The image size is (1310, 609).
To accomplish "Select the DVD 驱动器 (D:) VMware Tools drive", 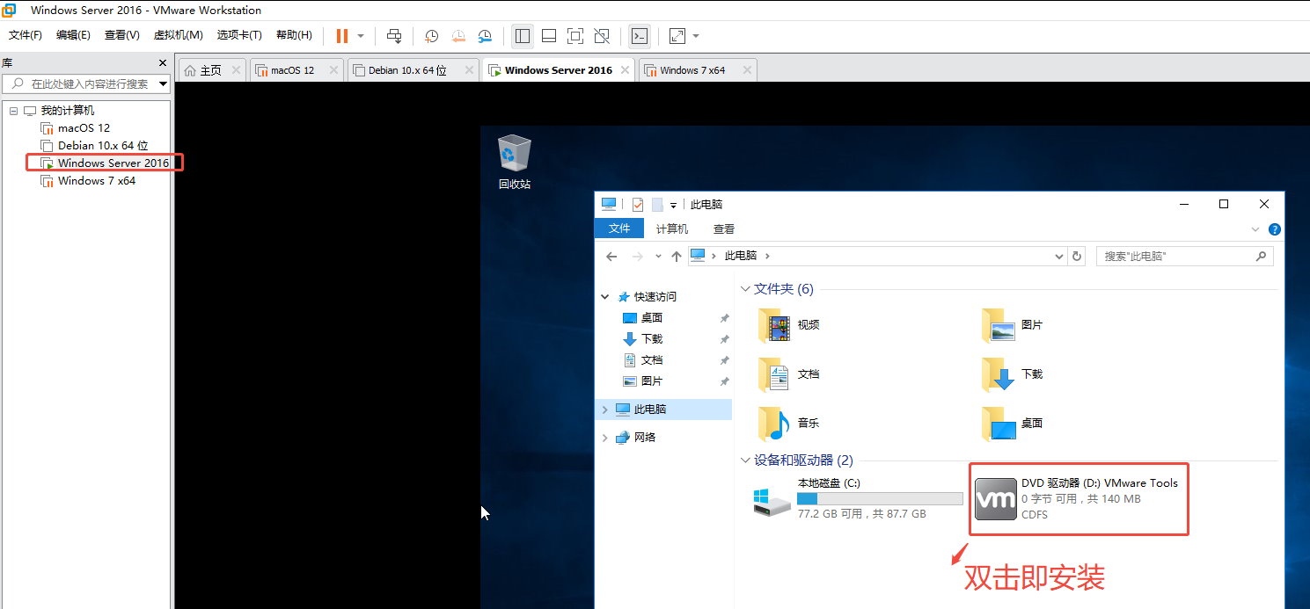I will (1079, 499).
